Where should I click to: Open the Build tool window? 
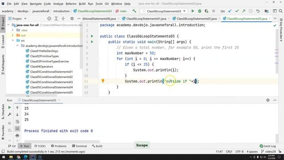click(97, 146)
